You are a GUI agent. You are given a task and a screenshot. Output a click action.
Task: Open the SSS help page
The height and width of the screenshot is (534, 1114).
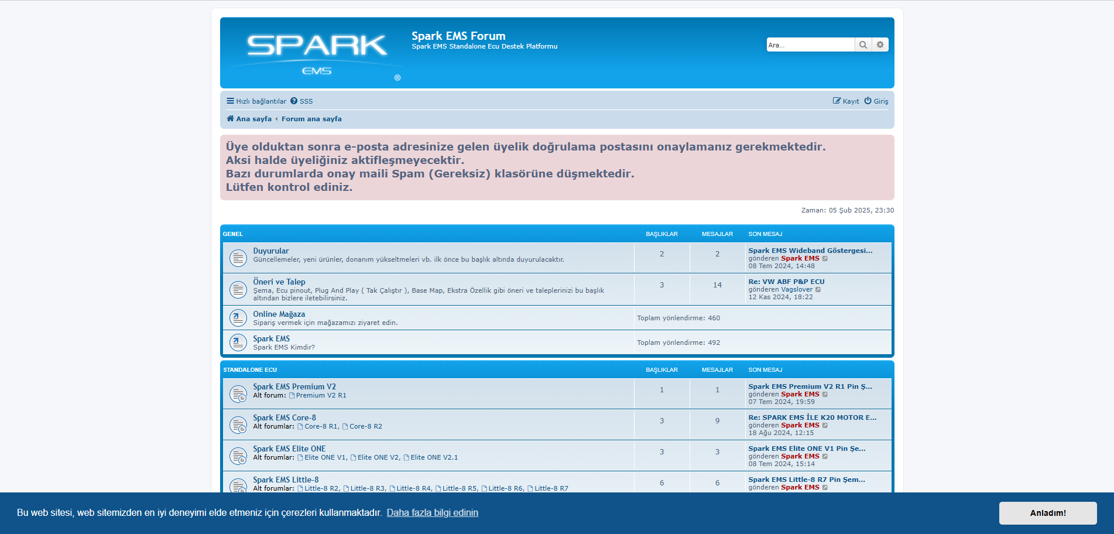point(302,101)
